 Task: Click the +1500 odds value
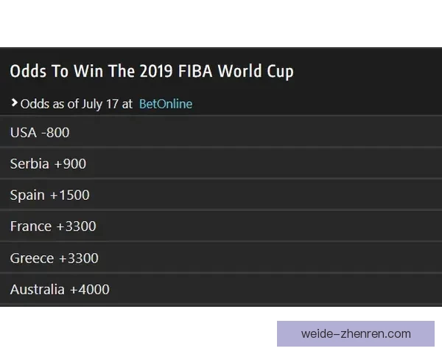tap(70, 195)
